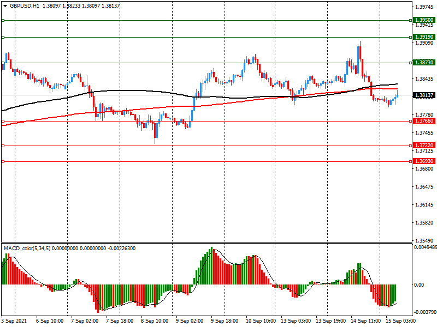Select the 1.39190 green level price tag

pyautogui.click(x=424, y=37)
